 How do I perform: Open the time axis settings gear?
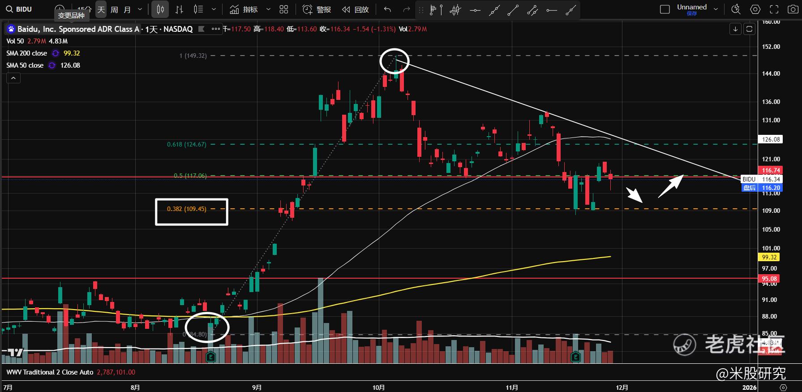[783, 387]
